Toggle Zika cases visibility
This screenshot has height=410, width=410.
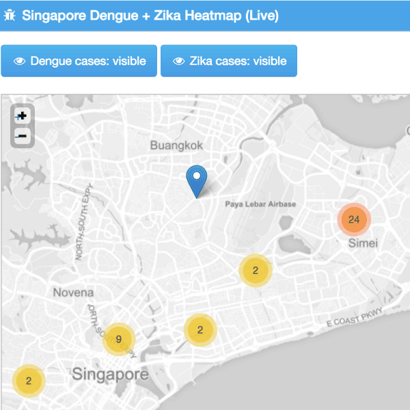click(x=229, y=61)
